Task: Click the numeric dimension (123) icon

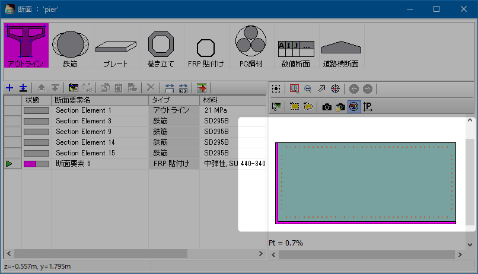Action: pos(183,88)
